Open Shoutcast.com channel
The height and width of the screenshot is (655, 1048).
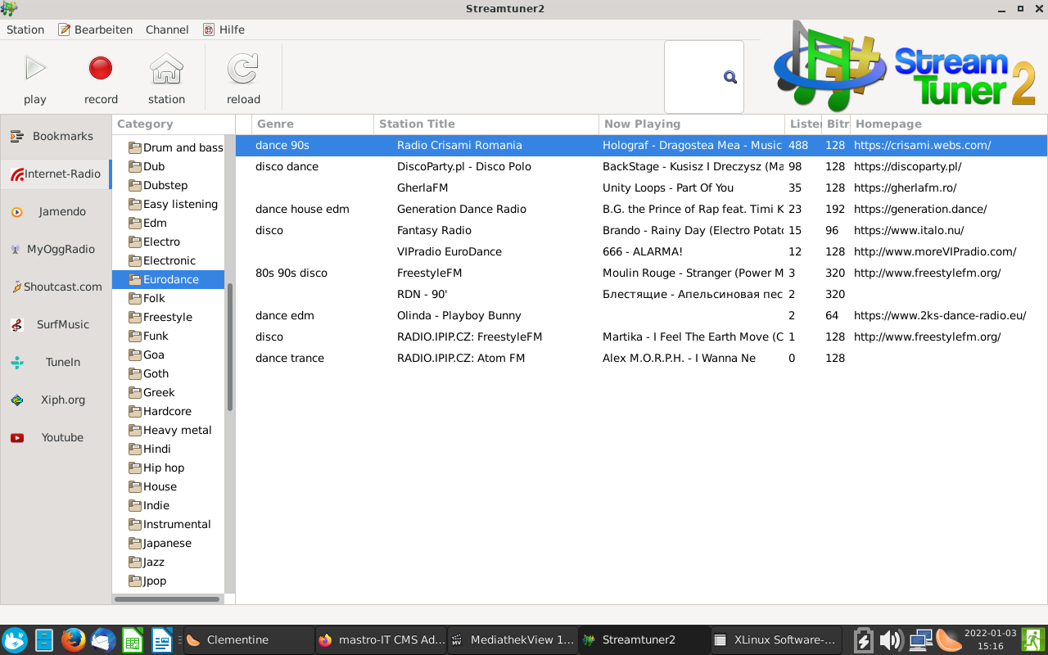[x=56, y=287]
